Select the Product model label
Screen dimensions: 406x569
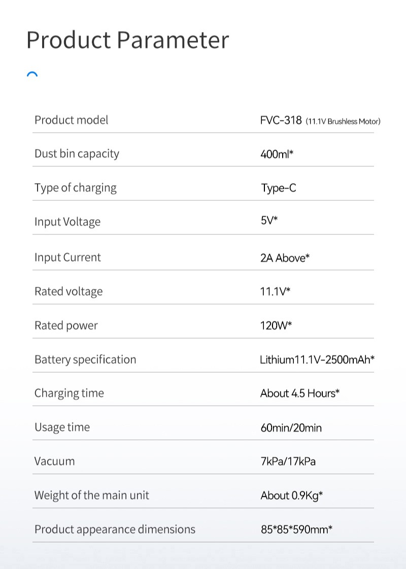point(71,120)
